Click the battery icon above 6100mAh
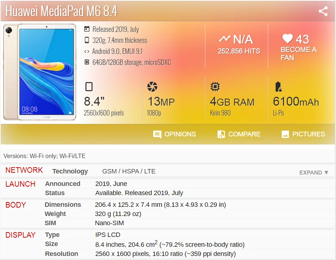This screenshot has height=260, width=336. pos(278,87)
